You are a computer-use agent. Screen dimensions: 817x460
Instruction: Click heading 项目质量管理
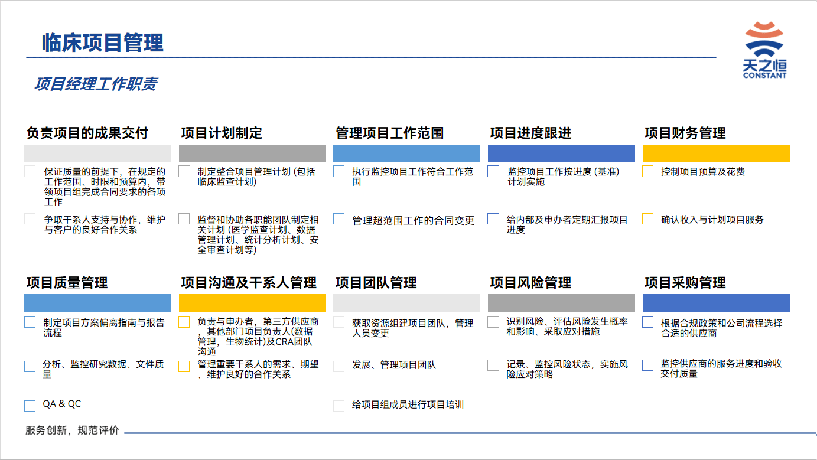click(x=67, y=283)
